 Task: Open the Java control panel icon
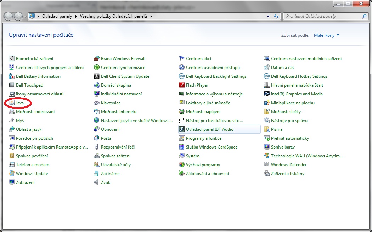[x=12, y=103]
